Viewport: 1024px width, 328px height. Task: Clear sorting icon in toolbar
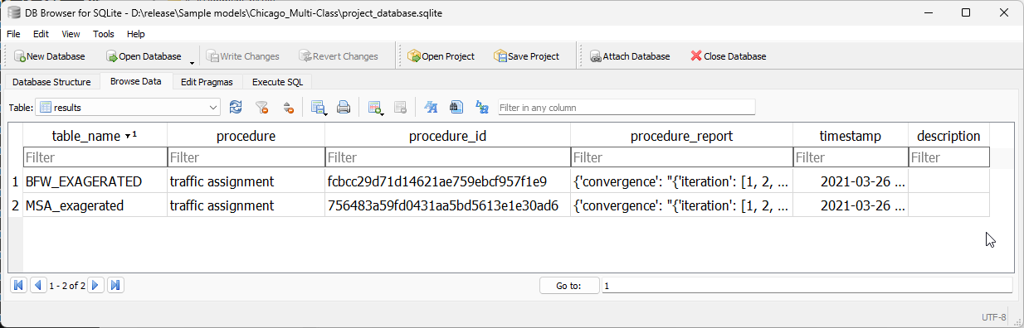(288, 107)
